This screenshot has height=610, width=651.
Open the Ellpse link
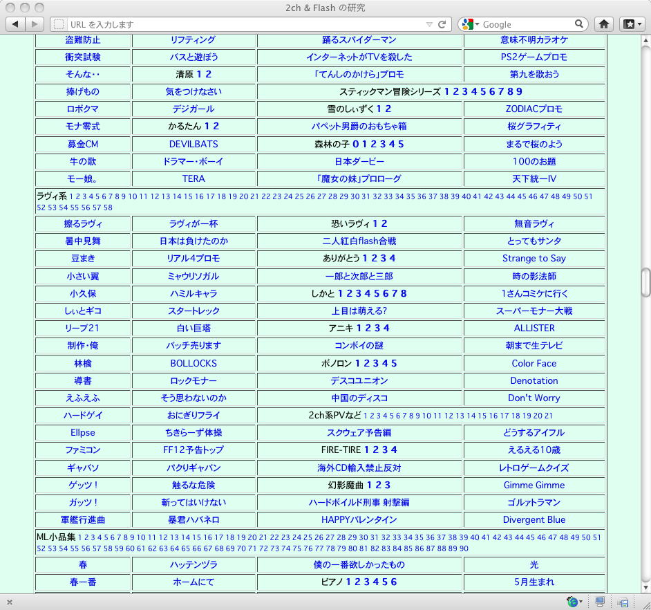pos(83,432)
